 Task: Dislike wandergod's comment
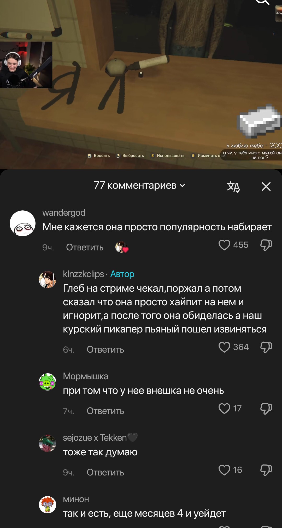[x=266, y=245]
